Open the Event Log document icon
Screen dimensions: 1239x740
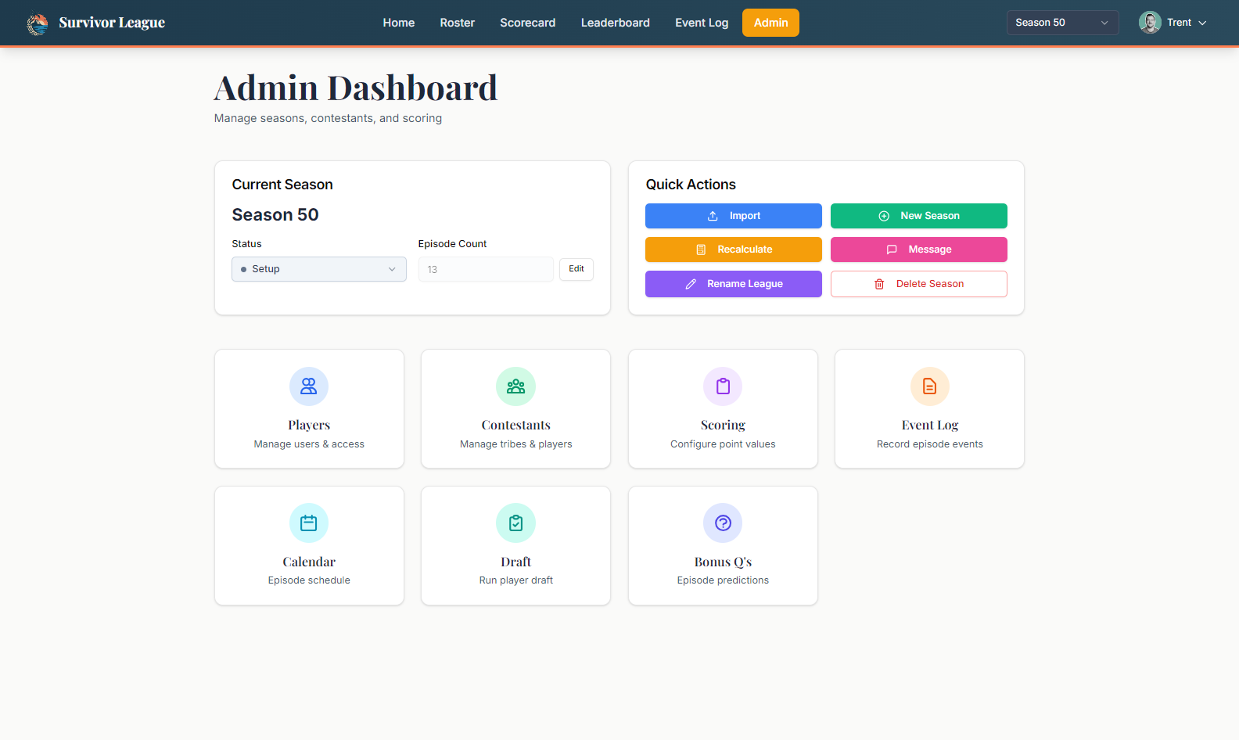tap(929, 386)
